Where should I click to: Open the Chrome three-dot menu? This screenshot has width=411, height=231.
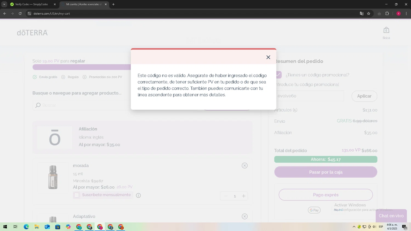[x=406, y=13]
